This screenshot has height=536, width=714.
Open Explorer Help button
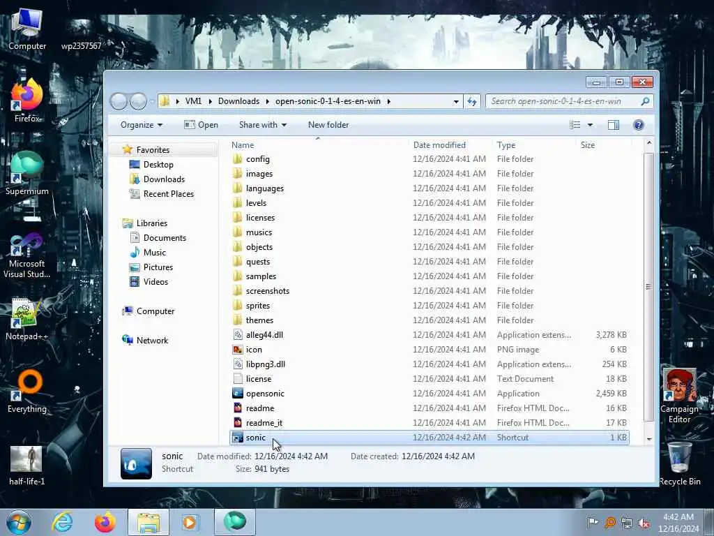[x=639, y=125]
